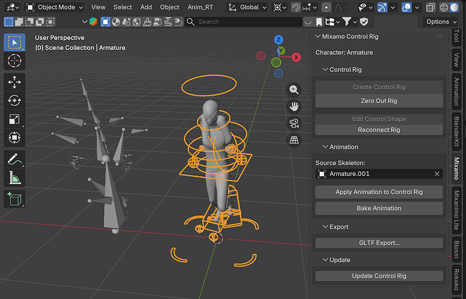Select the BlenderKit add-on plug icon
Screen dimensions: 466x299
(x=178, y=22)
